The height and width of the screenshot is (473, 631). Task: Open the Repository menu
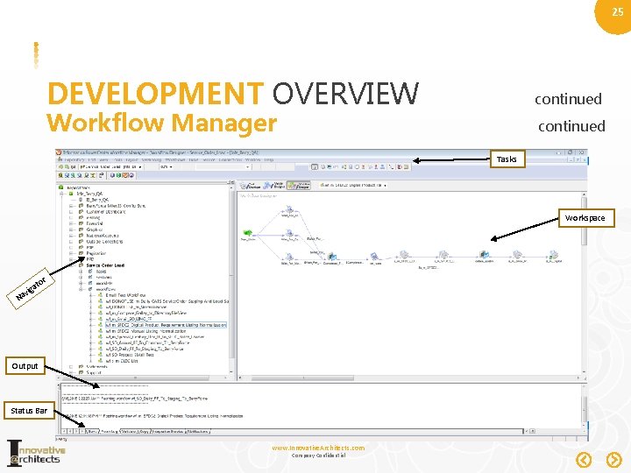click(74, 159)
